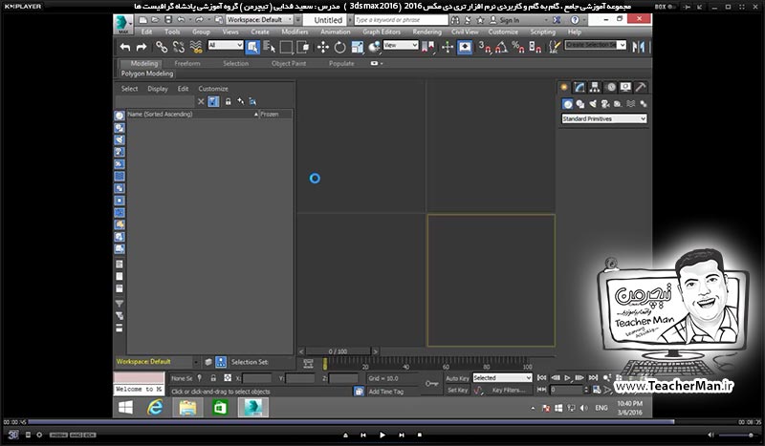Open the Rendering menu
Image resolution: width=765 pixels, height=446 pixels.
(426, 32)
